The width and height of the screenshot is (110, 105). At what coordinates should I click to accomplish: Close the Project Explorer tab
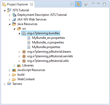point(32,4)
